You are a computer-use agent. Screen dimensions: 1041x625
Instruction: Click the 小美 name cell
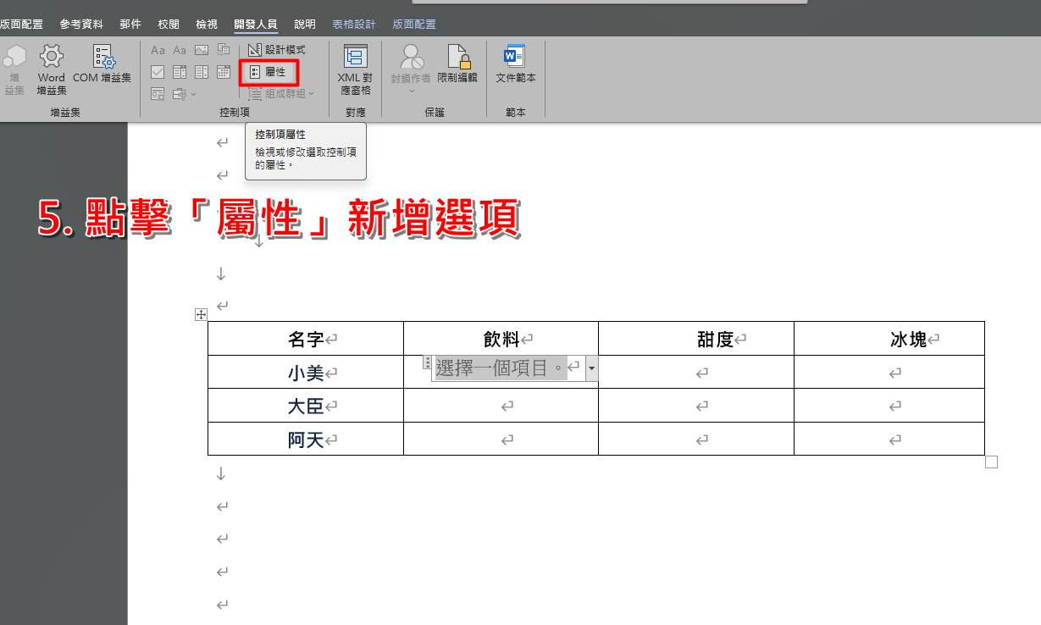306,372
